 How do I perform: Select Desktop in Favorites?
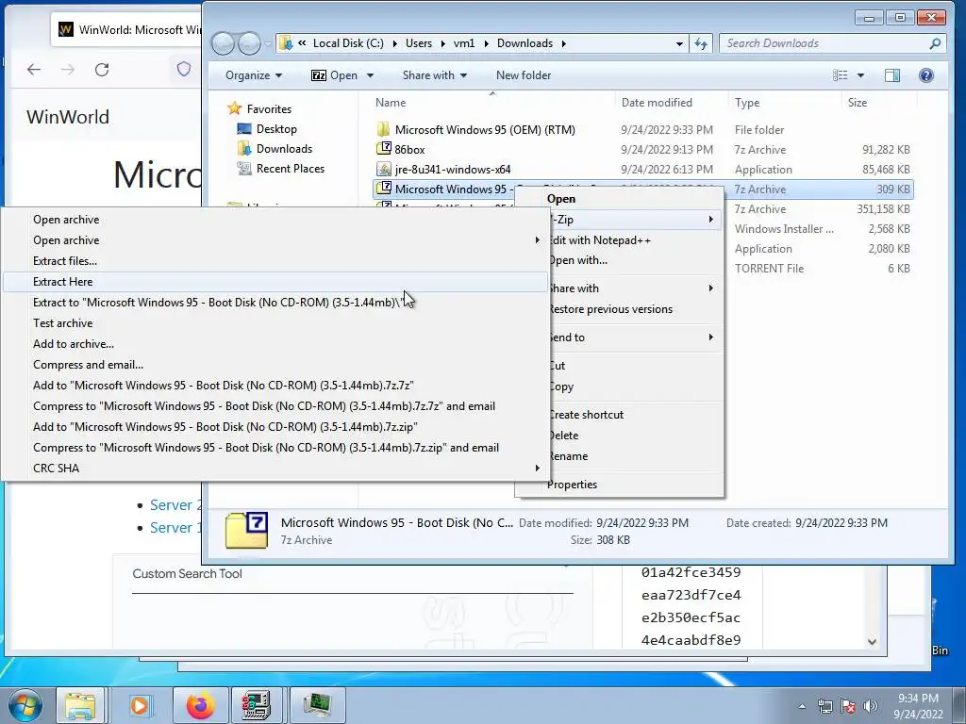[x=276, y=128]
